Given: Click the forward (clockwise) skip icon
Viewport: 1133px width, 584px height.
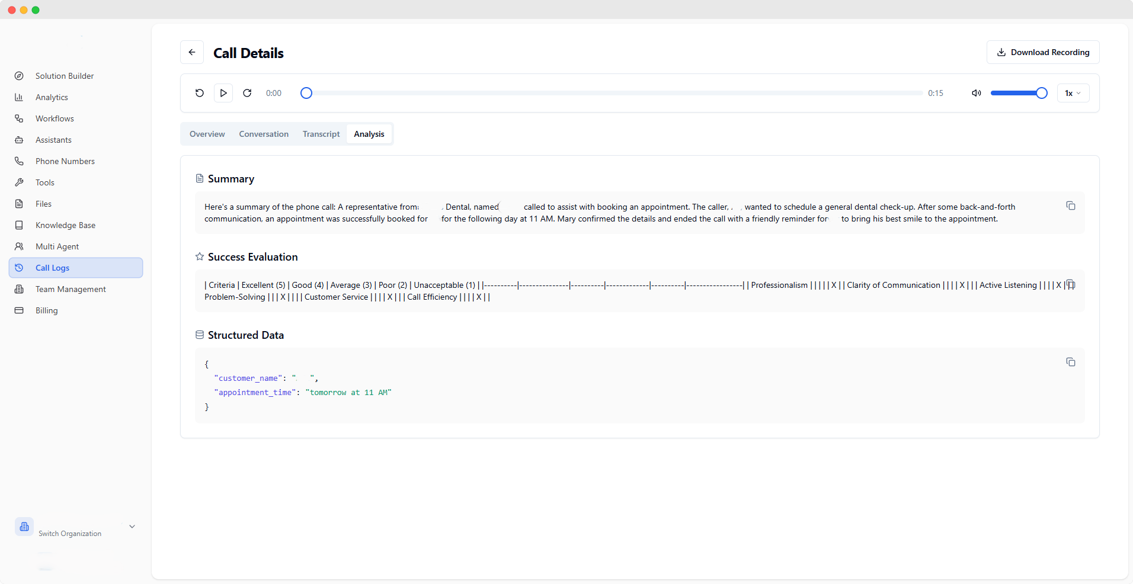Looking at the screenshot, I should click(x=247, y=93).
